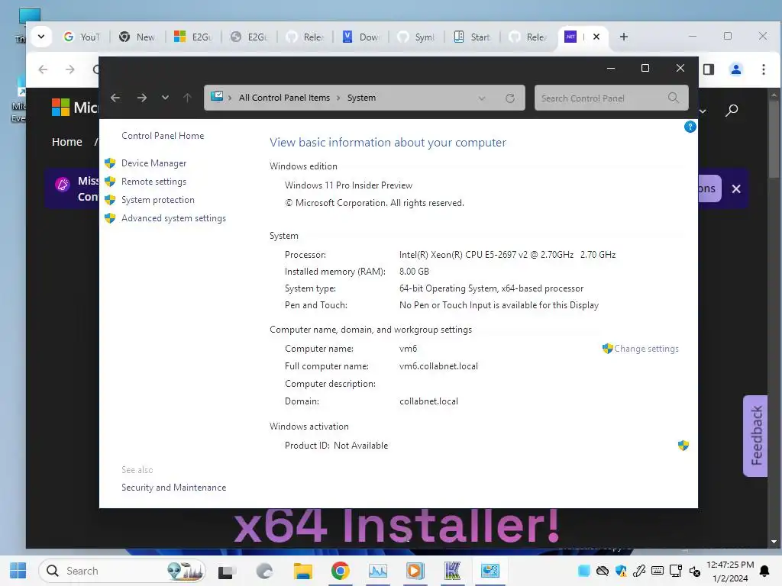The width and height of the screenshot is (782, 586).
Task: Click the Control Panel help icon
Action: [x=690, y=127]
